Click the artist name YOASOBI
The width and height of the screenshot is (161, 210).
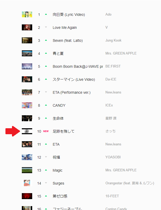[113, 157]
